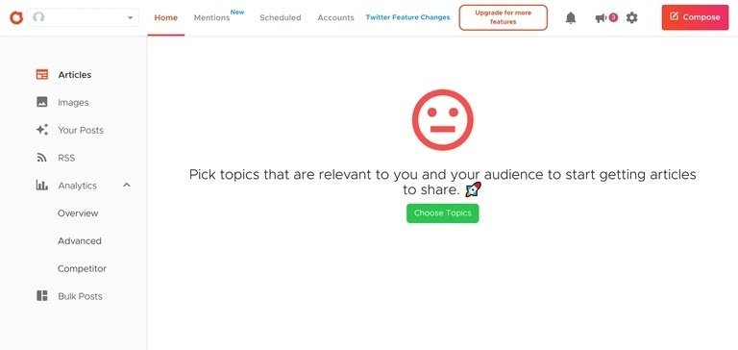Screen dimensions: 738x350
Task: Click the Compose button
Action: (x=695, y=17)
